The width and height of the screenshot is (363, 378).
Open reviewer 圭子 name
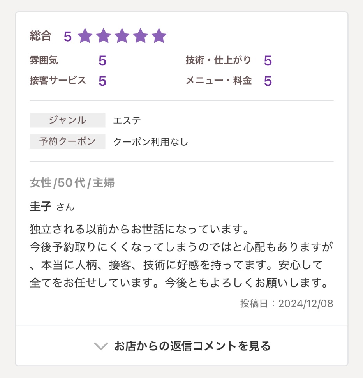pos(41,207)
